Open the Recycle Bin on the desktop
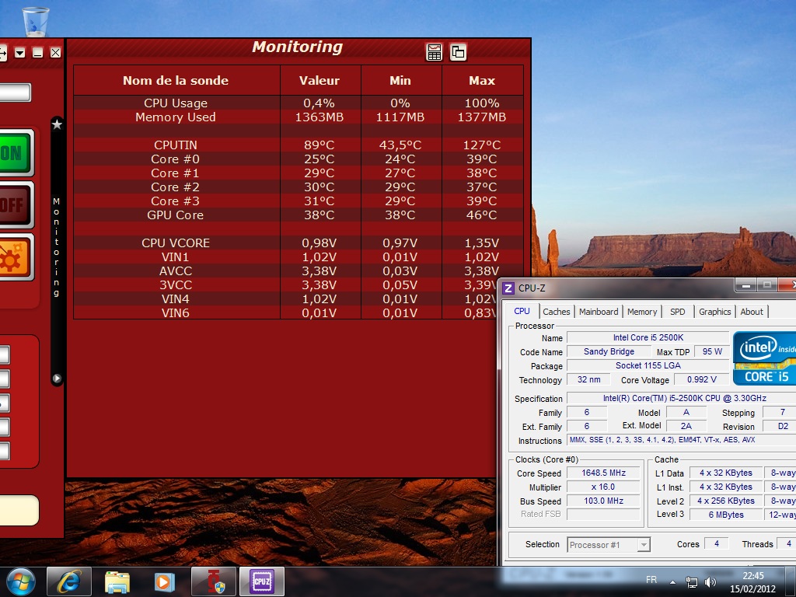This screenshot has width=796, height=597. click(x=36, y=21)
